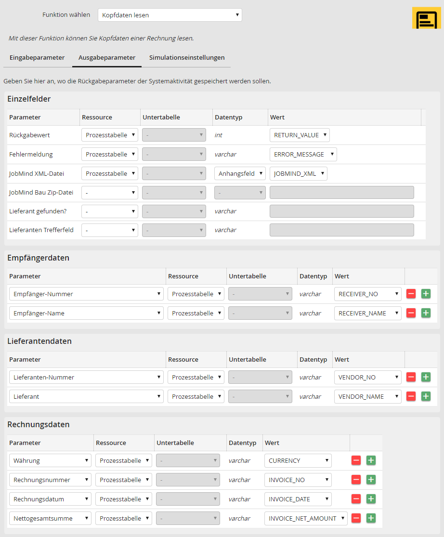
Task: Click plus icon in Nettogesamtsumme row
Action: pyautogui.click(x=371, y=518)
